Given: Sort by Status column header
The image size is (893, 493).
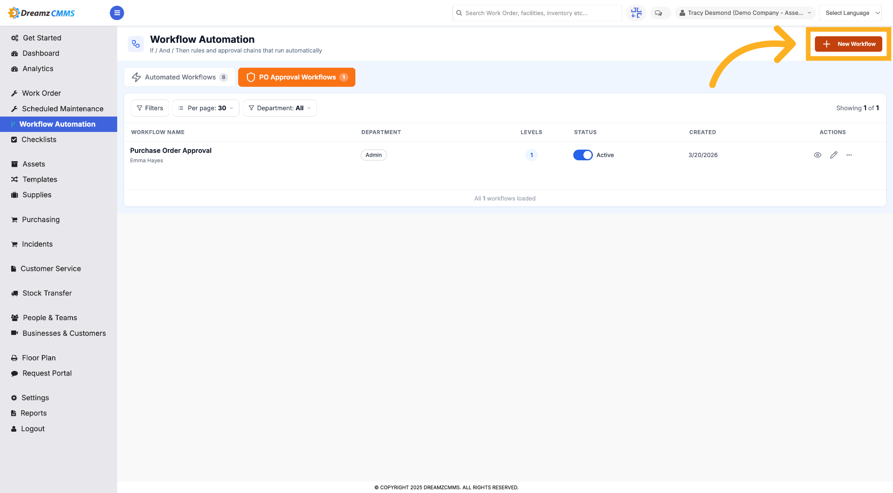Looking at the screenshot, I should (585, 132).
